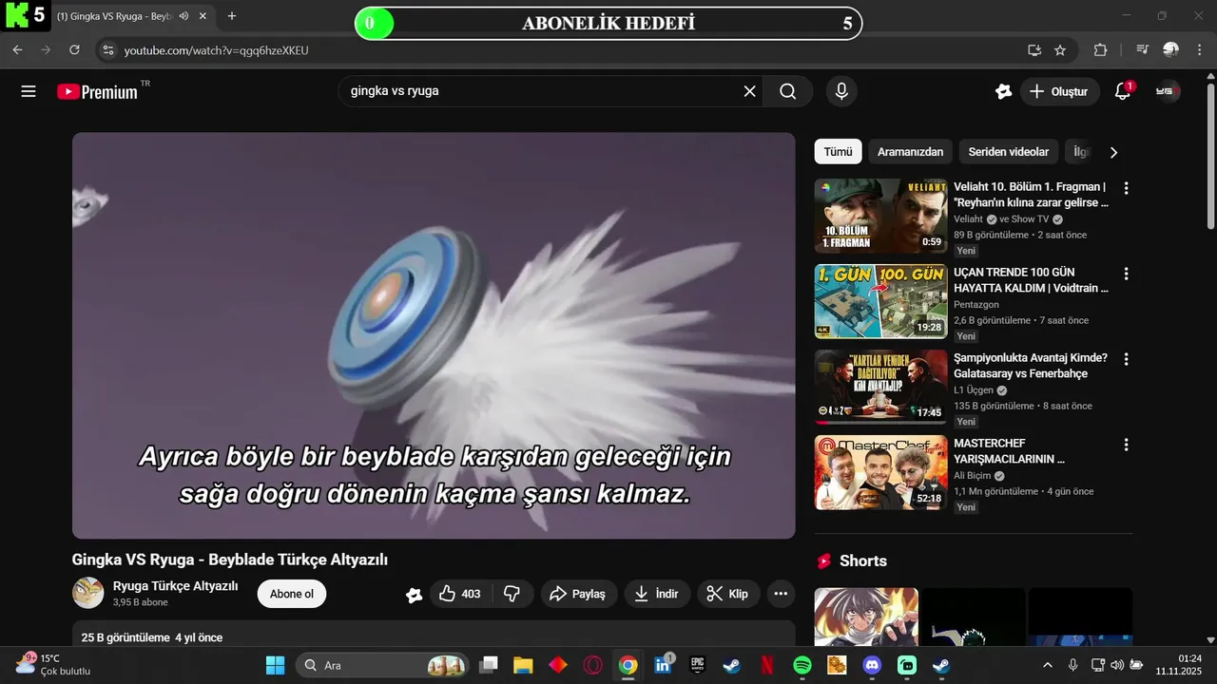The width and height of the screenshot is (1217, 684).
Task: Open Spotify from the taskbar
Action: [802, 665]
